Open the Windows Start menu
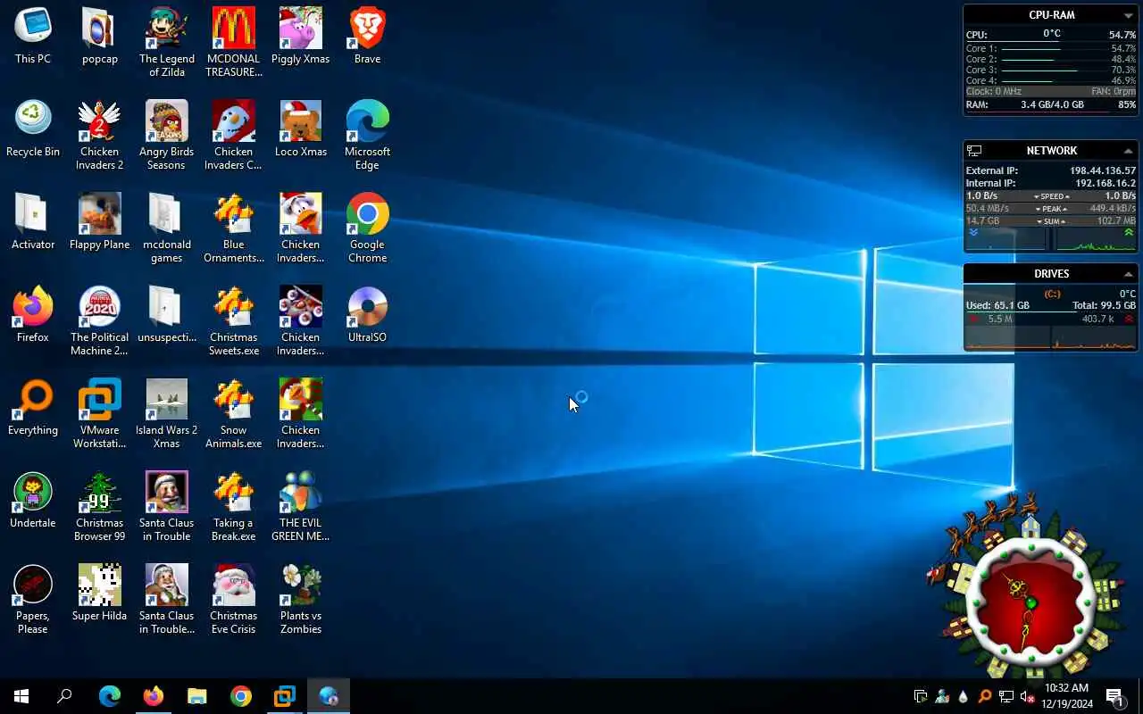This screenshot has height=714, width=1143. (21, 696)
